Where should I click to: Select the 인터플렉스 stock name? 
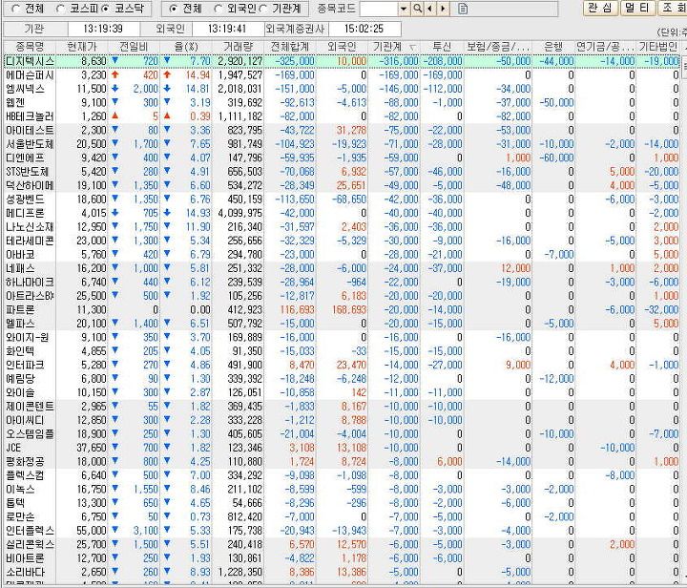click(30, 531)
